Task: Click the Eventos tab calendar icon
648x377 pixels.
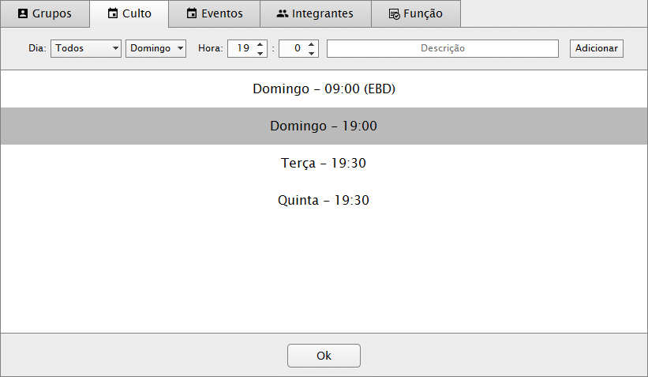Action: click(x=192, y=13)
